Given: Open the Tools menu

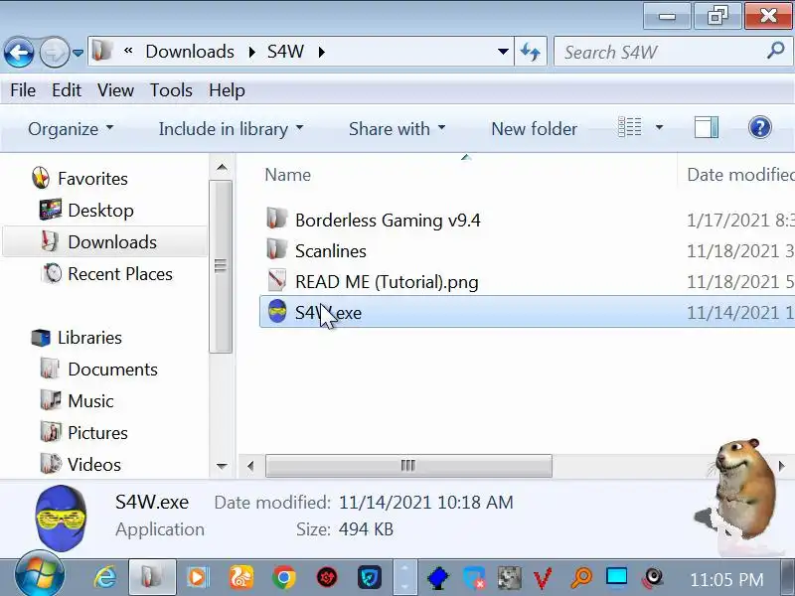Looking at the screenshot, I should coord(171,90).
